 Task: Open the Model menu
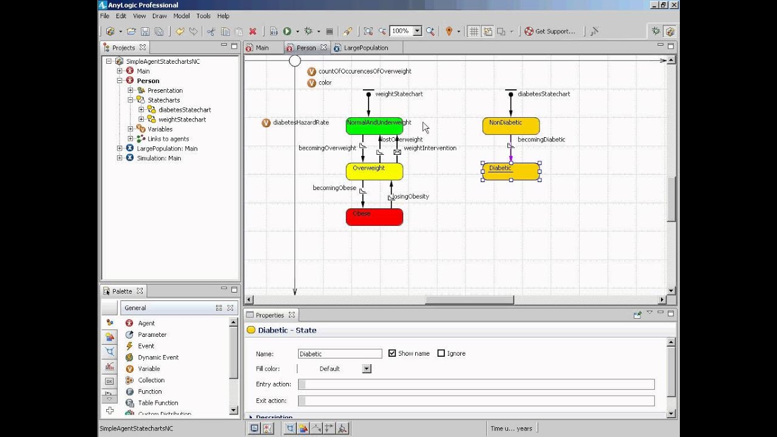click(182, 16)
